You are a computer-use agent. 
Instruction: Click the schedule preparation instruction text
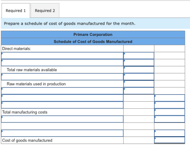(x=70, y=23)
